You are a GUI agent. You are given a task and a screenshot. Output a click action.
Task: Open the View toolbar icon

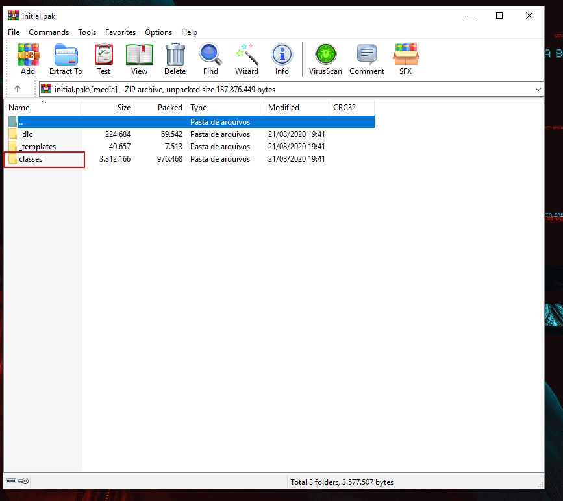[x=139, y=59]
